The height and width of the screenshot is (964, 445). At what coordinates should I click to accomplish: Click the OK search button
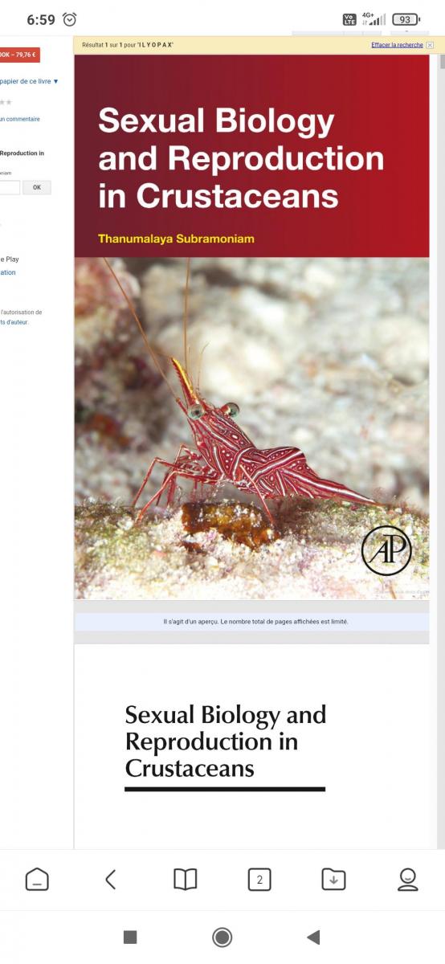[x=37, y=187]
